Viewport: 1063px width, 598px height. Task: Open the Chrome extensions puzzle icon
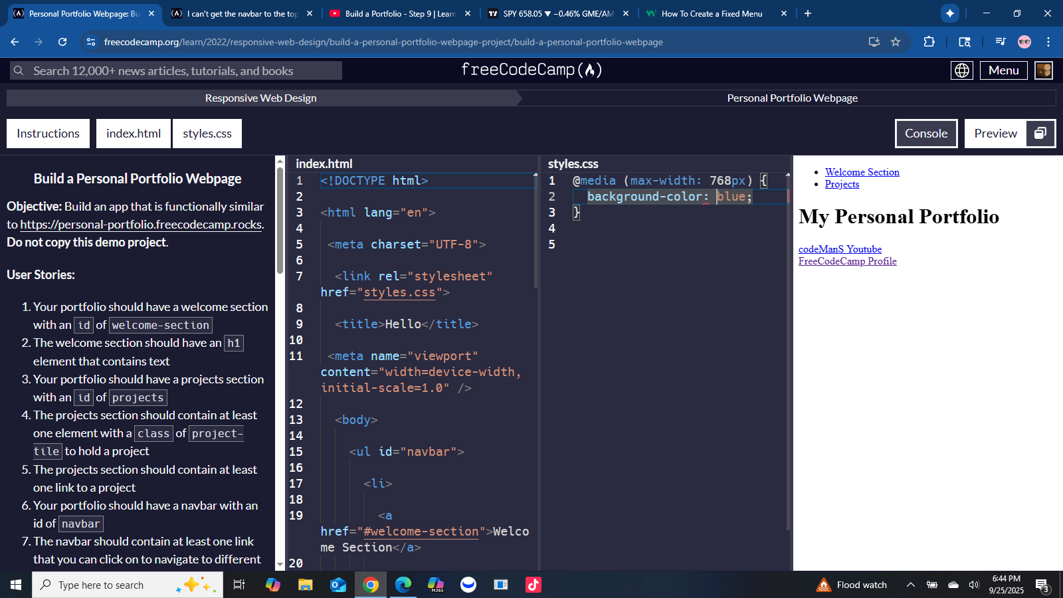(x=929, y=41)
